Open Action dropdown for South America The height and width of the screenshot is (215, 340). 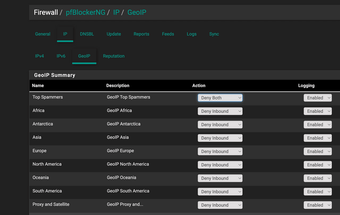[220, 192]
